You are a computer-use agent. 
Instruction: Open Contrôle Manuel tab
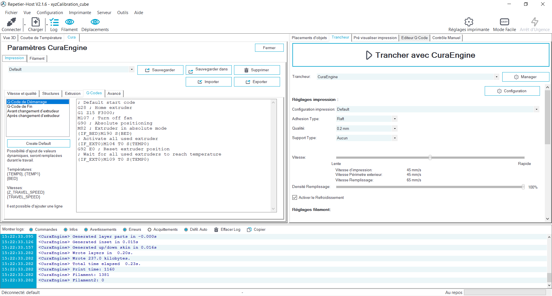coord(446,38)
